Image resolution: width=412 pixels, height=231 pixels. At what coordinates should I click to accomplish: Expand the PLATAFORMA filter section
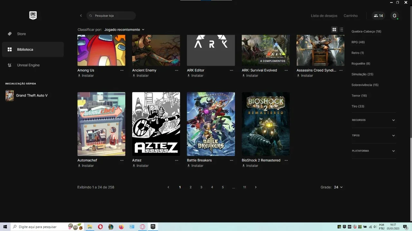click(374, 151)
